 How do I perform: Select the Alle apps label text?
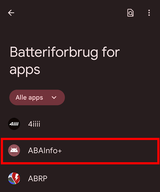pos(29,97)
